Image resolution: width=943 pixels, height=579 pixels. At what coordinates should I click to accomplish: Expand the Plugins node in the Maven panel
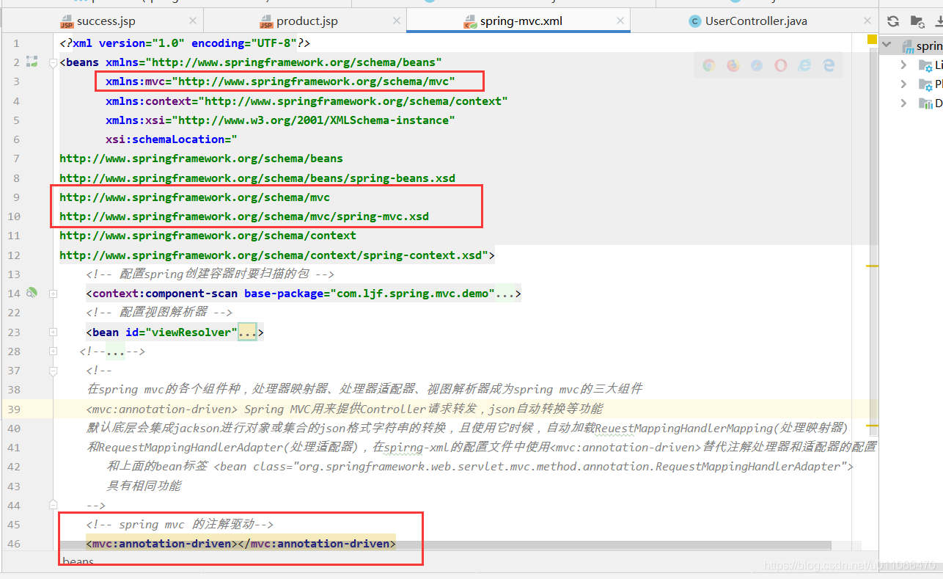903,84
